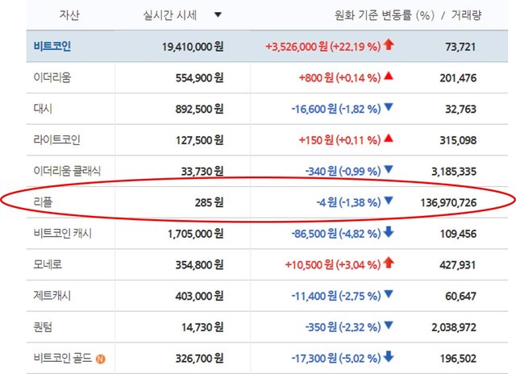Click the price 554,900 원
This screenshot has width=516, height=374.
click(199, 78)
